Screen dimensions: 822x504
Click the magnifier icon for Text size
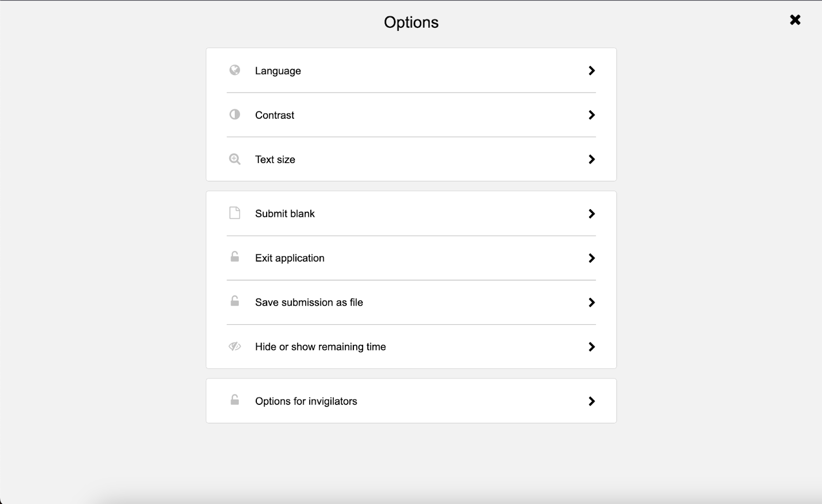point(235,159)
